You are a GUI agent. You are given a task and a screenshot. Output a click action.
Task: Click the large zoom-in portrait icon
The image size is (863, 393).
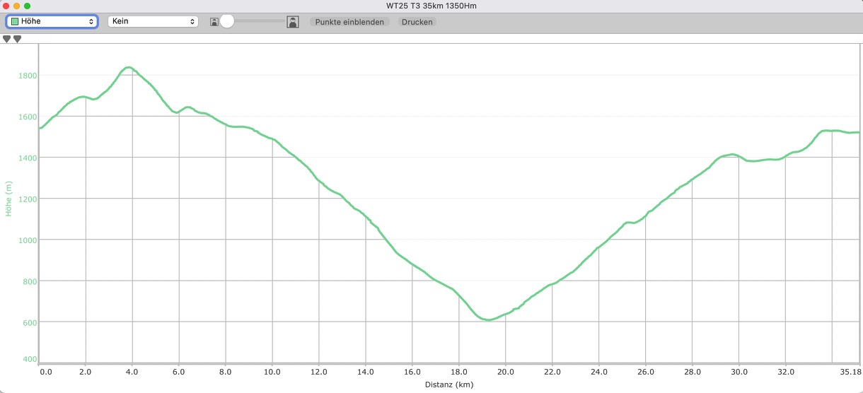click(x=293, y=22)
